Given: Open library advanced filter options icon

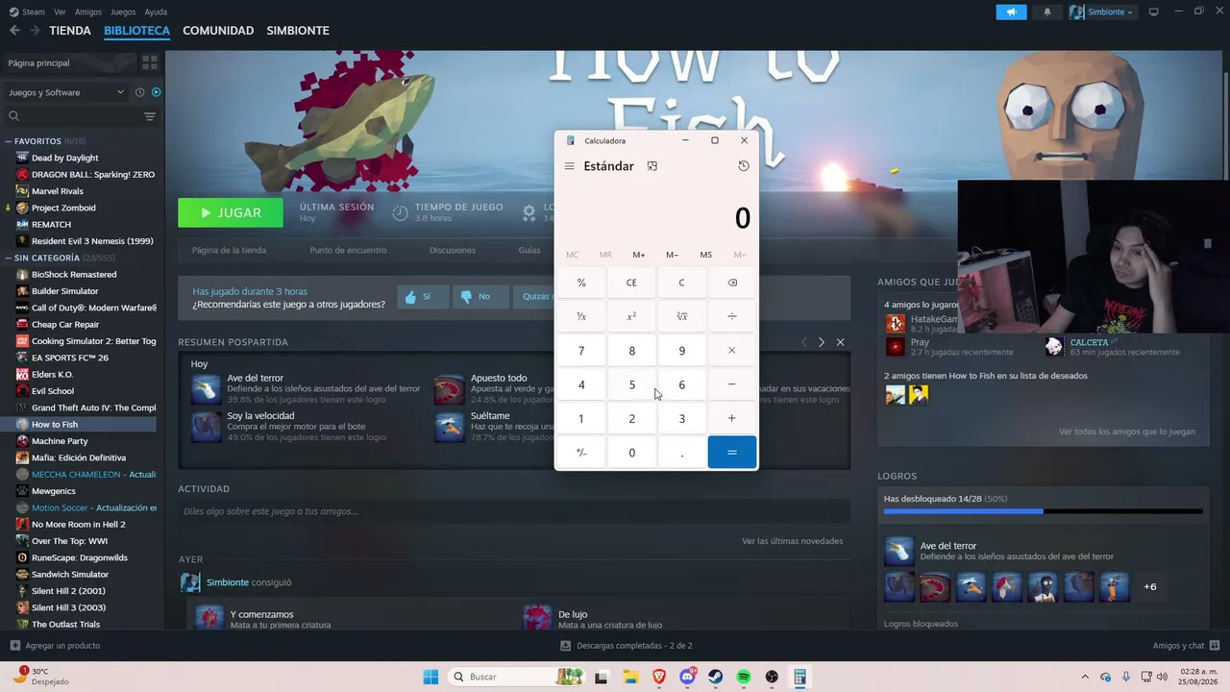Looking at the screenshot, I should tap(150, 116).
